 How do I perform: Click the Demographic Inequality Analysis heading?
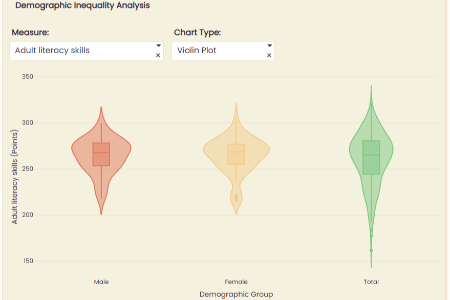(82, 6)
